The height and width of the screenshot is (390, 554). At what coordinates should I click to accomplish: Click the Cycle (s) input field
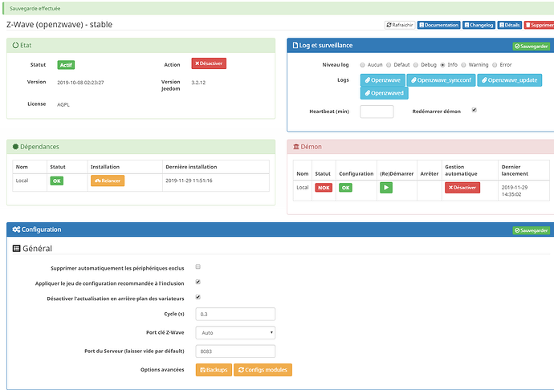point(235,314)
